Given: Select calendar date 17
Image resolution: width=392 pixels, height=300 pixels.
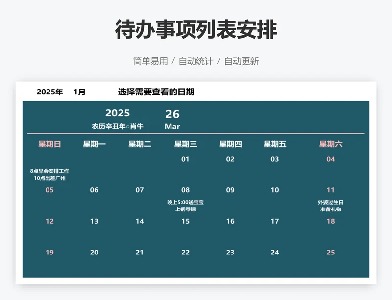Looking at the screenshot, I should click(x=275, y=221).
